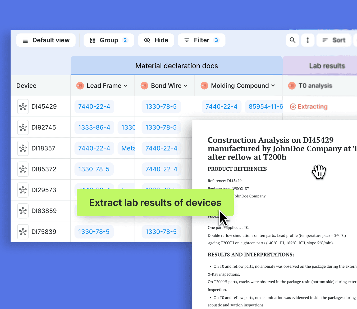Click Bond Wire tag 7440-22-4 in DI85372 row
Image resolution: width=357 pixels, height=309 pixels.
pos(161,169)
